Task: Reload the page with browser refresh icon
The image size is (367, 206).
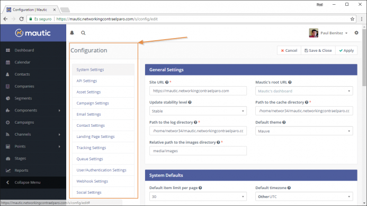Action: pos(21,19)
